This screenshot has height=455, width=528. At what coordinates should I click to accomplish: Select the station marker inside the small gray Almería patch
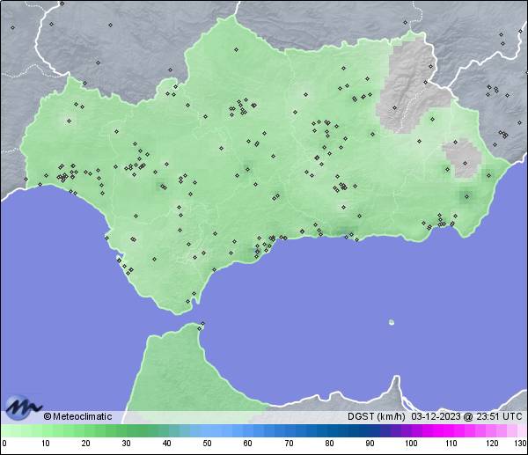click(x=465, y=164)
